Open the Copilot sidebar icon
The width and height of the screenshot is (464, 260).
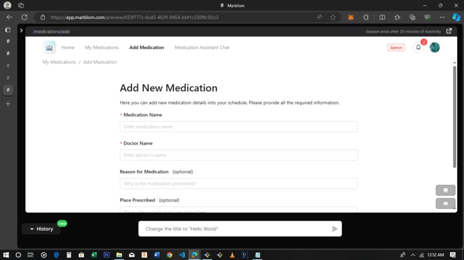click(x=456, y=17)
